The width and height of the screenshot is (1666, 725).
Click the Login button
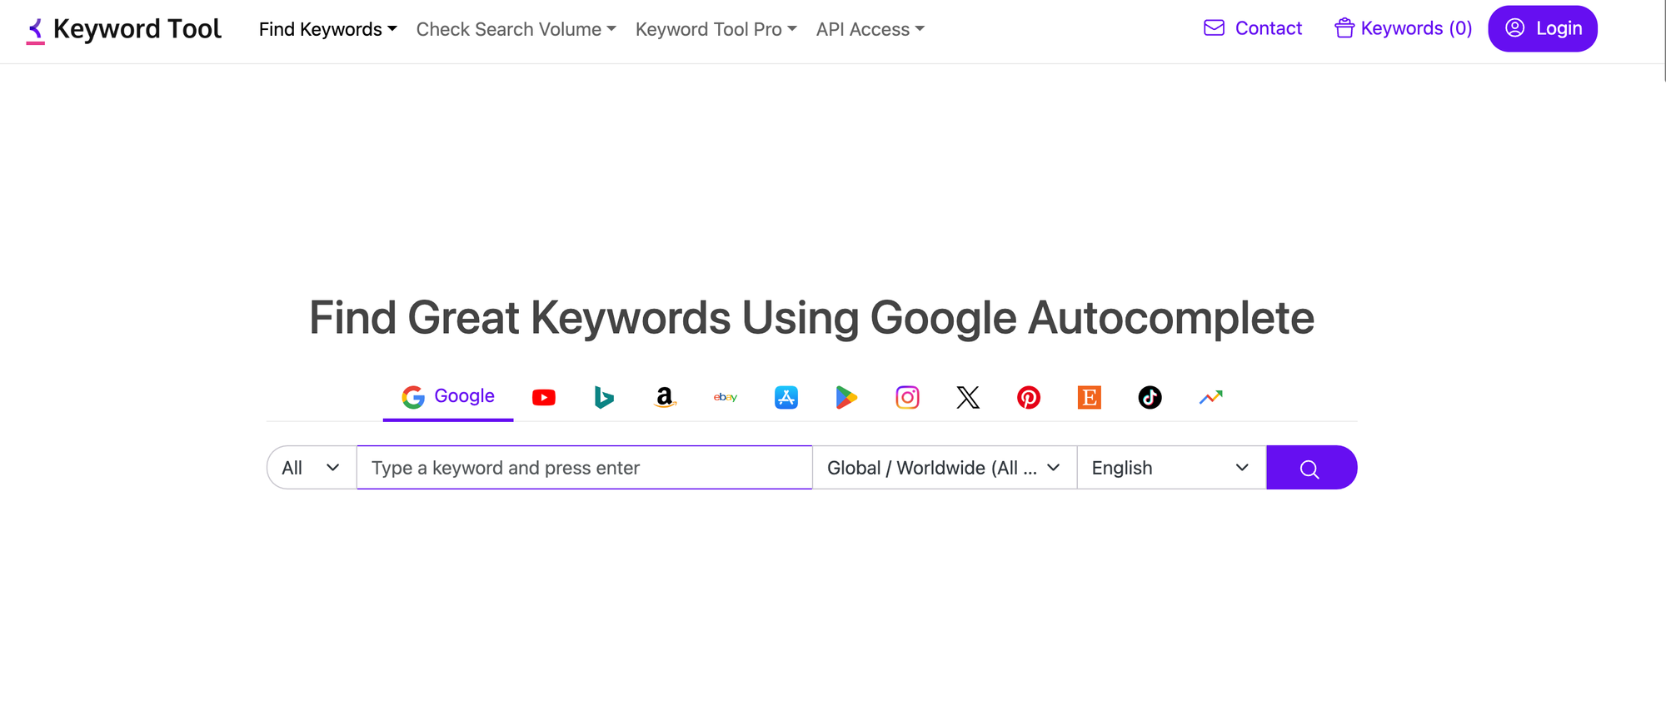point(1543,28)
